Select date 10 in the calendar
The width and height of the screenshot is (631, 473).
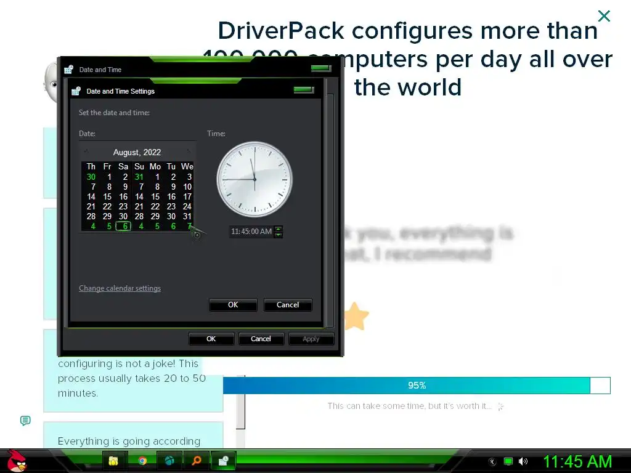pyautogui.click(x=187, y=187)
